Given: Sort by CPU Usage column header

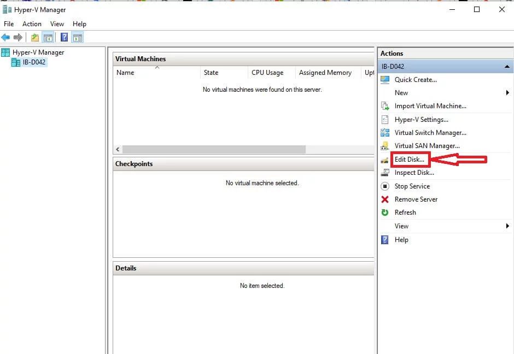Looking at the screenshot, I should (272, 73).
